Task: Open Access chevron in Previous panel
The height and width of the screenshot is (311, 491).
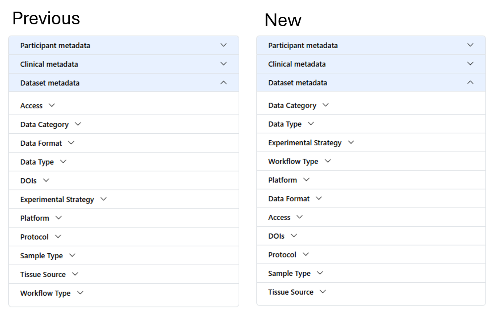Action: click(52, 105)
